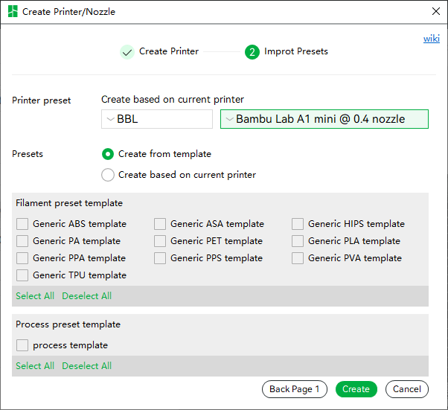
Task: Select Create based on current printer radio
Action: coord(108,175)
